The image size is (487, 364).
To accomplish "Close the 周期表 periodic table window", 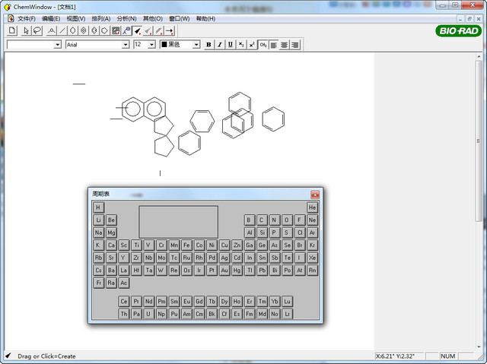I will [x=315, y=195].
